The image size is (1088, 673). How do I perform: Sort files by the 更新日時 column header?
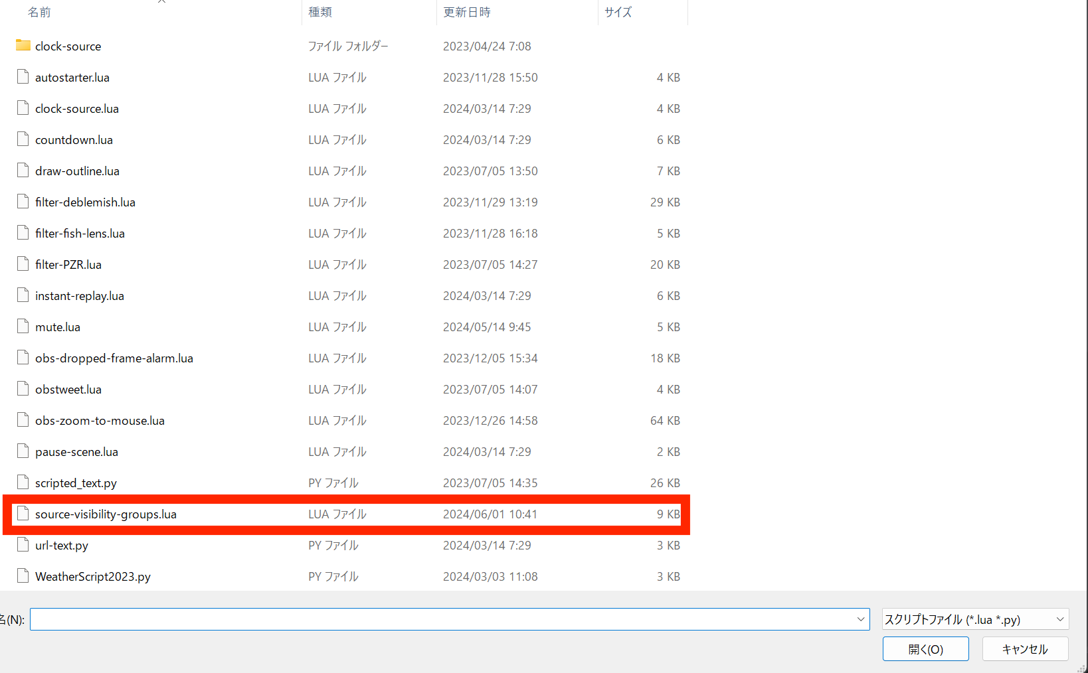pyautogui.click(x=467, y=12)
